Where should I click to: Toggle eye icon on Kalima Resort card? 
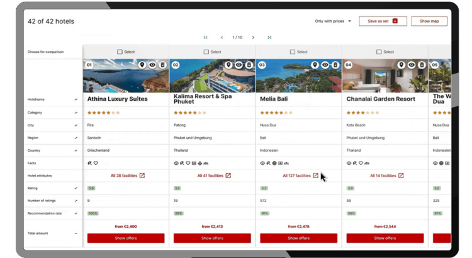pyautogui.click(x=239, y=65)
